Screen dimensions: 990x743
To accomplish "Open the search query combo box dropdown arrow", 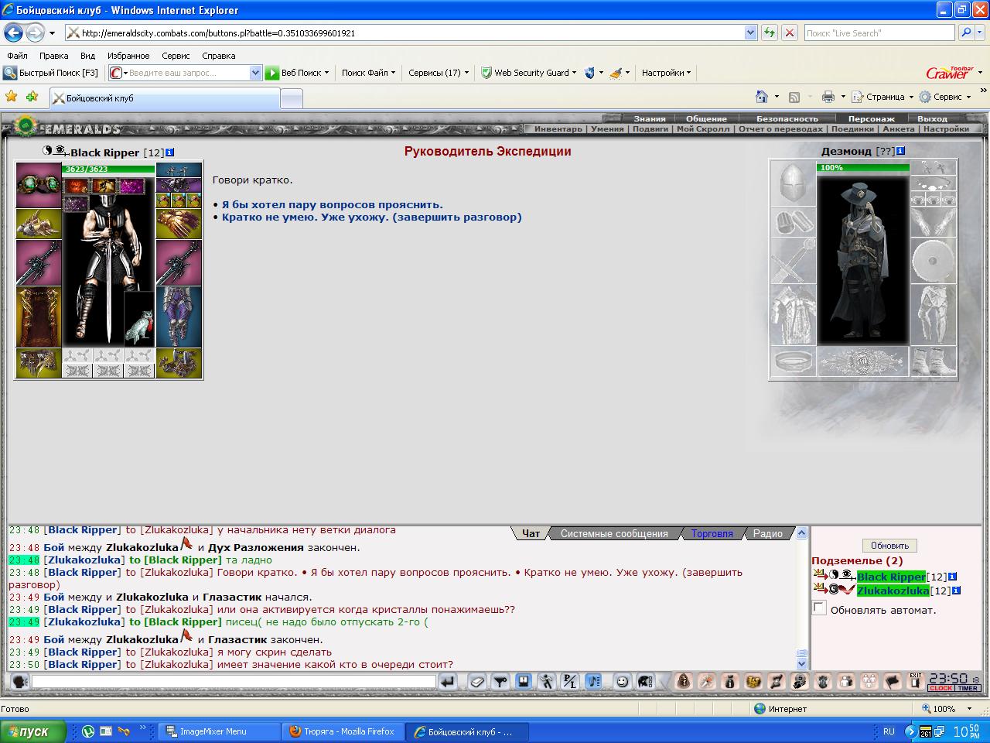I will (256, 73).
